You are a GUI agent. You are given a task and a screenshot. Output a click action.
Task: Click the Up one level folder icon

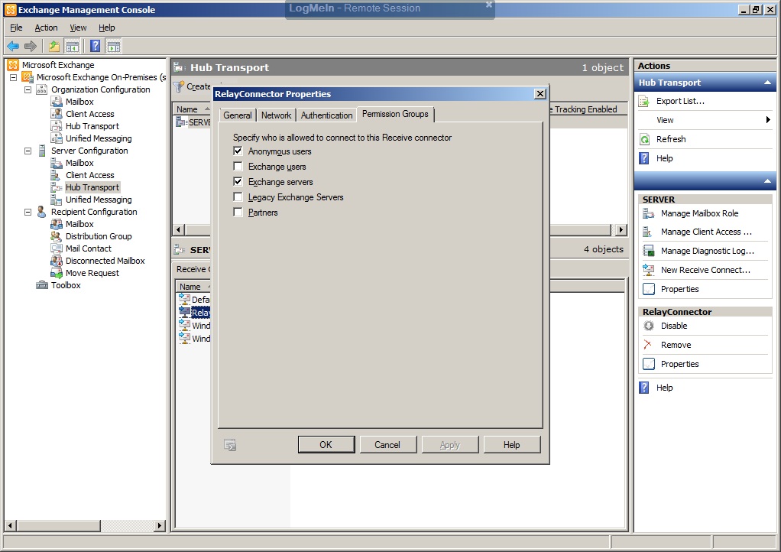click(53, 47)
